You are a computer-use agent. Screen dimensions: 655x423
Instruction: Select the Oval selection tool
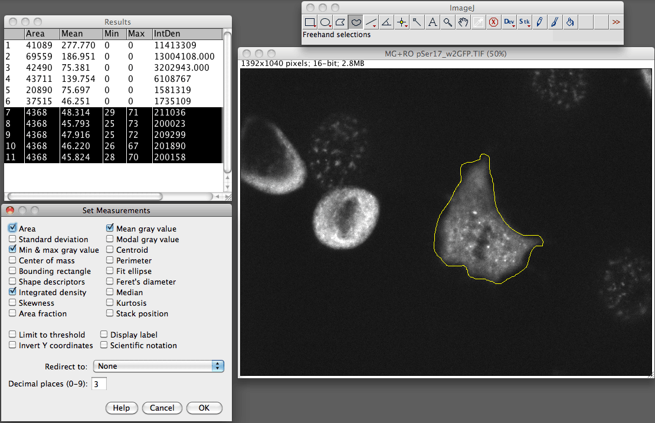pyautogui.click(x=325, y=22)
